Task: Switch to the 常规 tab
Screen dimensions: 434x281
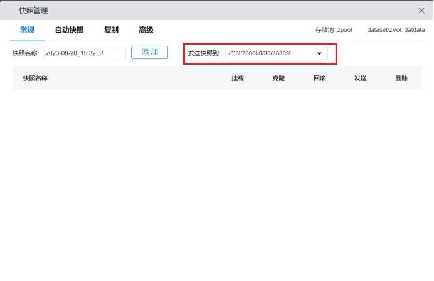Action: pyautogui.click(x=27, y=30)
